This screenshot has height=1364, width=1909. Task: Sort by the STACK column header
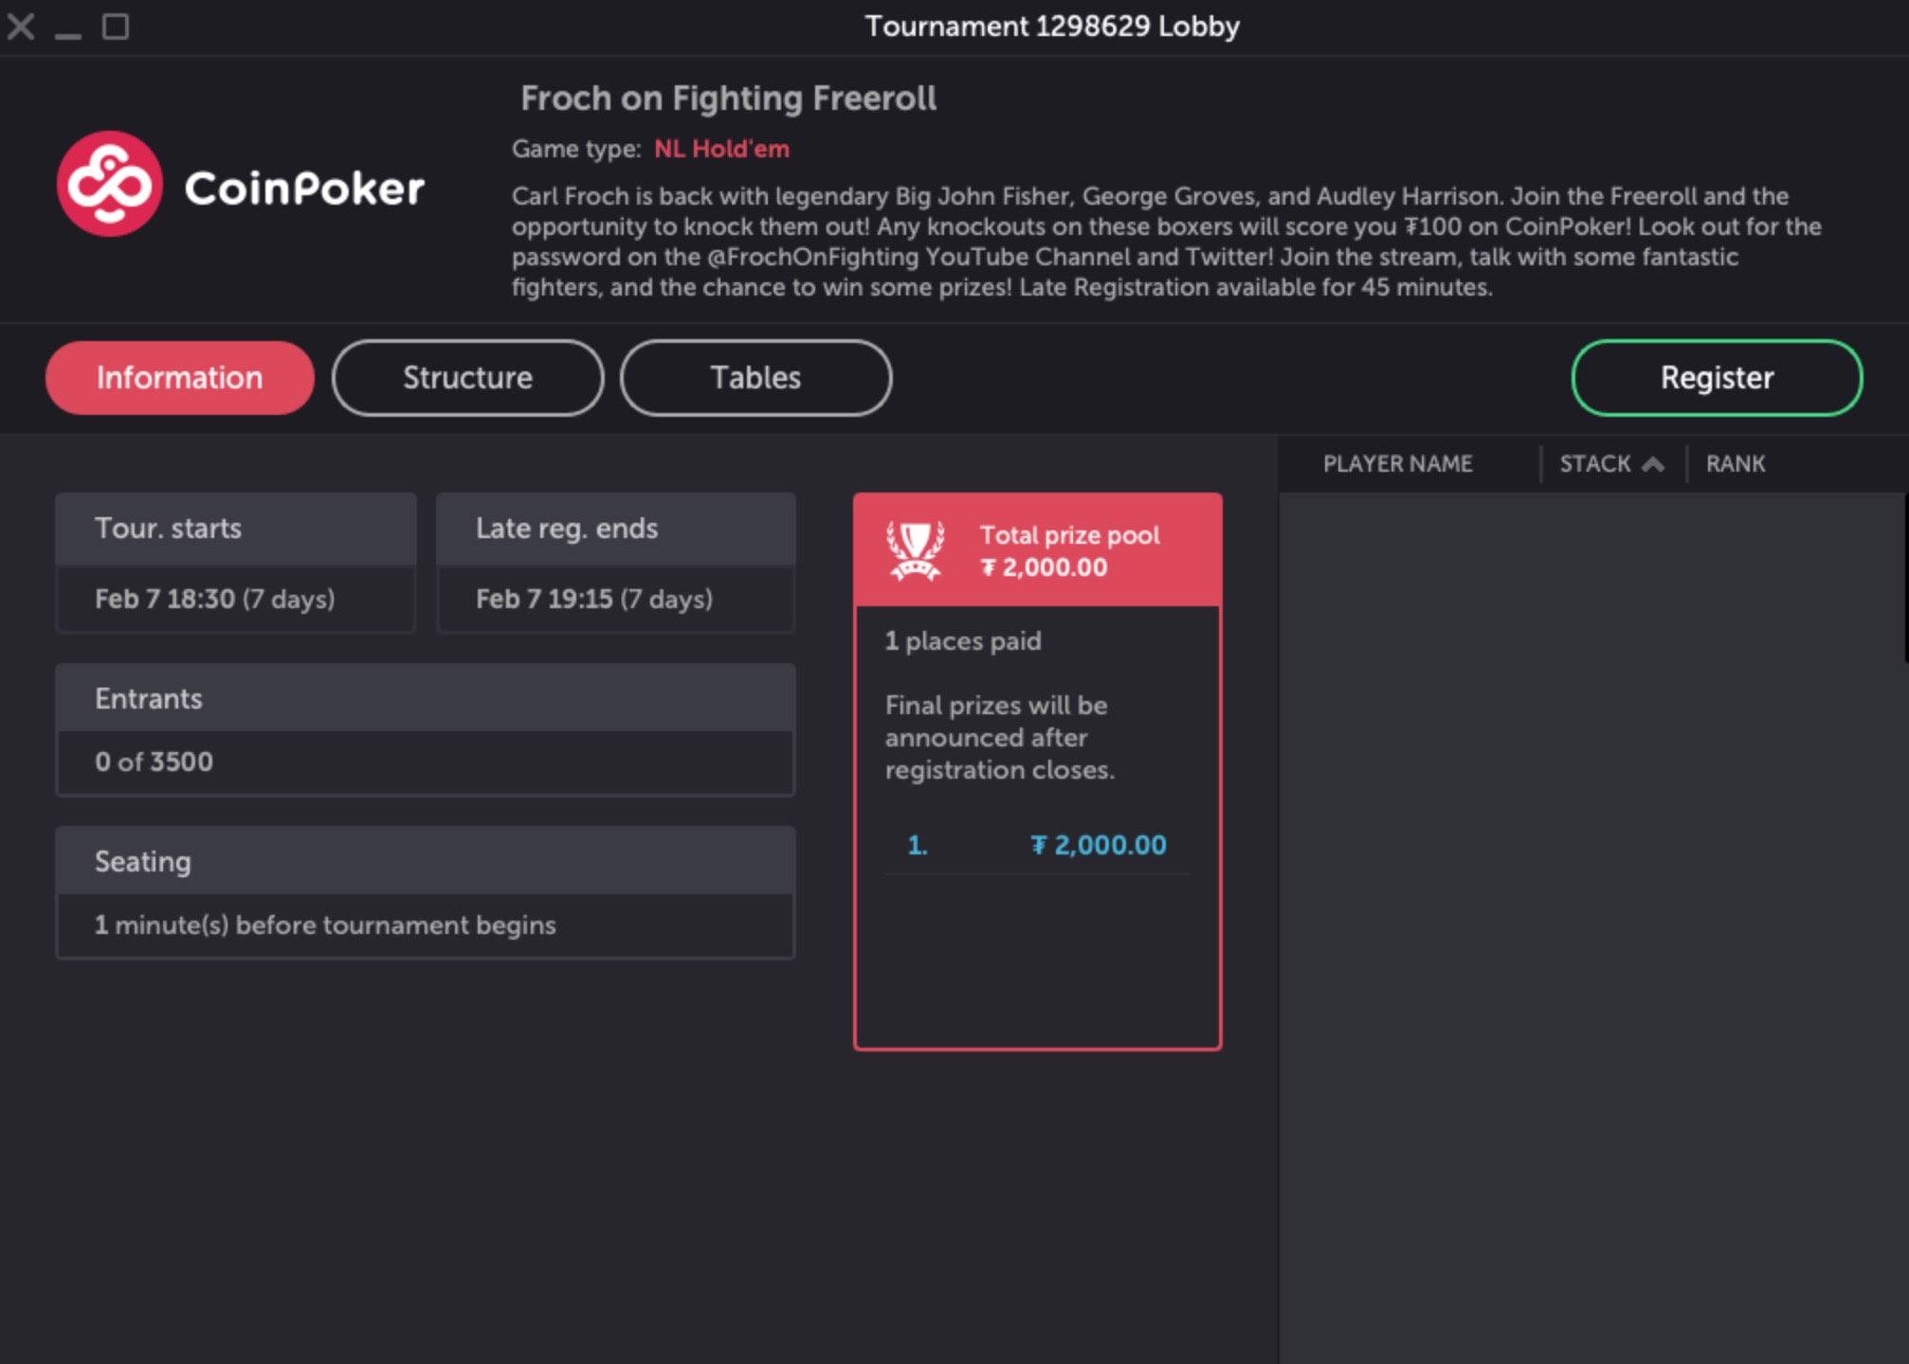pos(1595,464)
